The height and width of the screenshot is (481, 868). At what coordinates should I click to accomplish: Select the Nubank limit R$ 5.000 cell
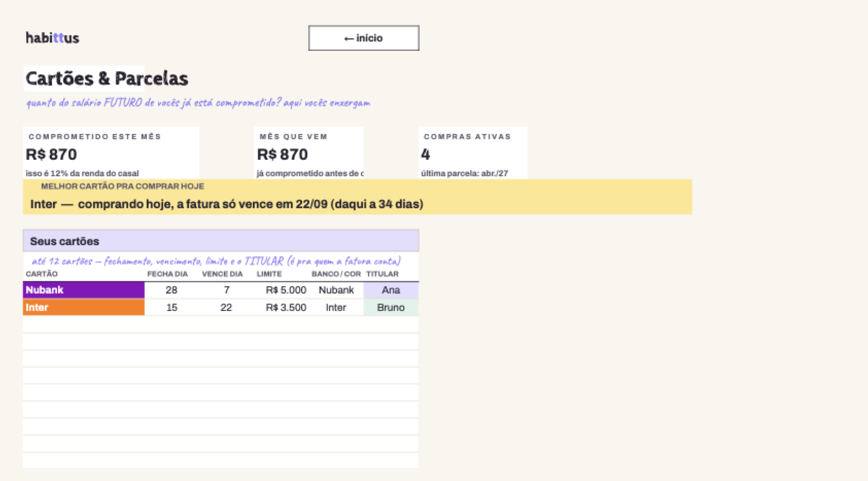tap(282, 290)
